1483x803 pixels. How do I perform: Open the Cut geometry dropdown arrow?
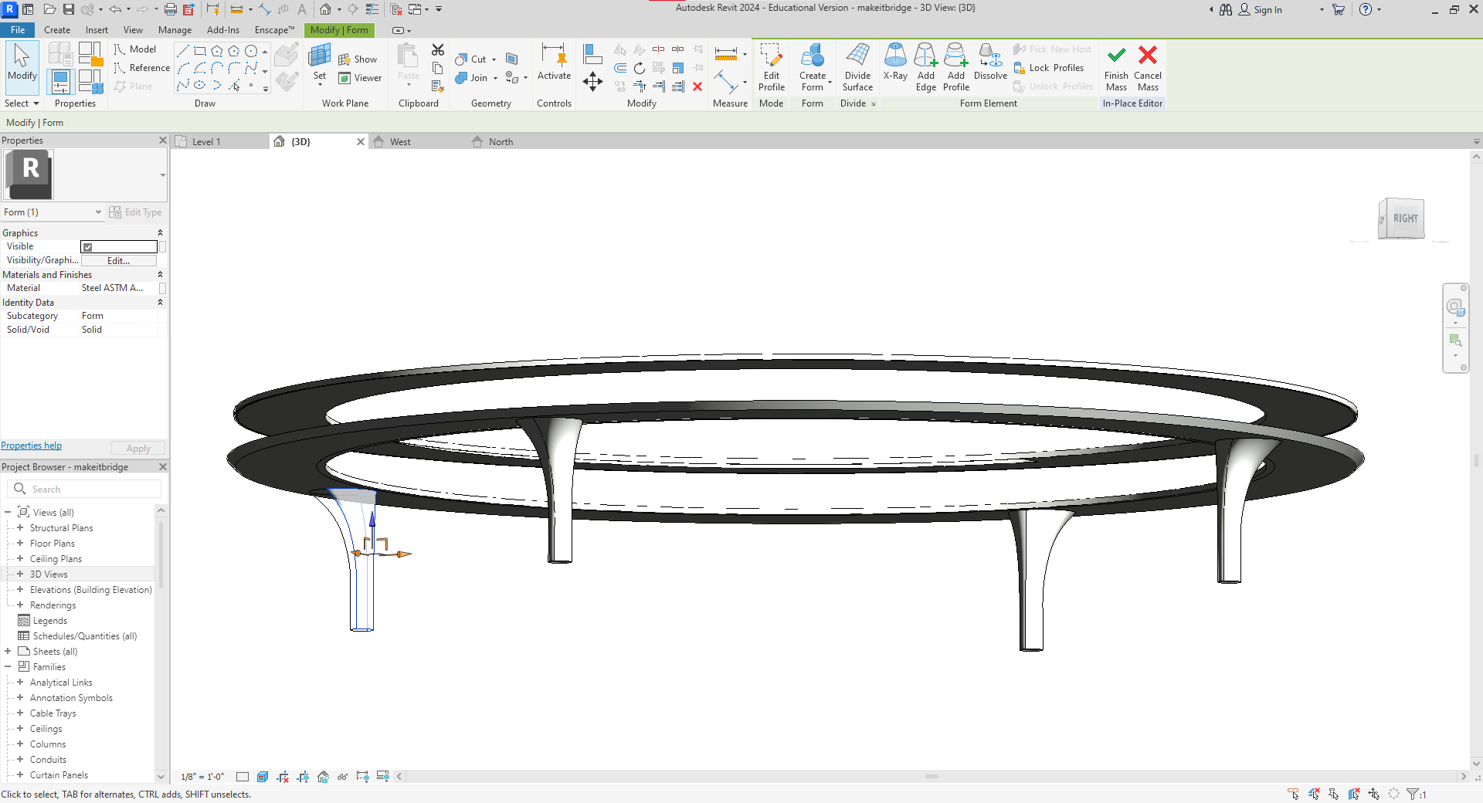click(494, 60)
